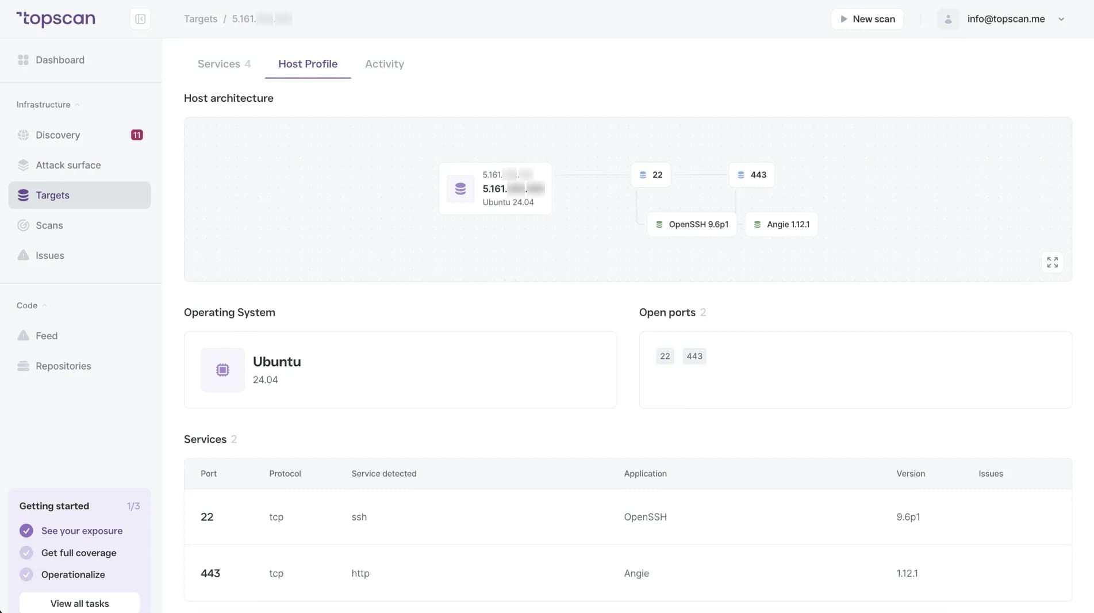Viewport: 1094px width, 613px height.
Task: Expand host architecture diagram to fullscreen
Action: coord(1052,262)
